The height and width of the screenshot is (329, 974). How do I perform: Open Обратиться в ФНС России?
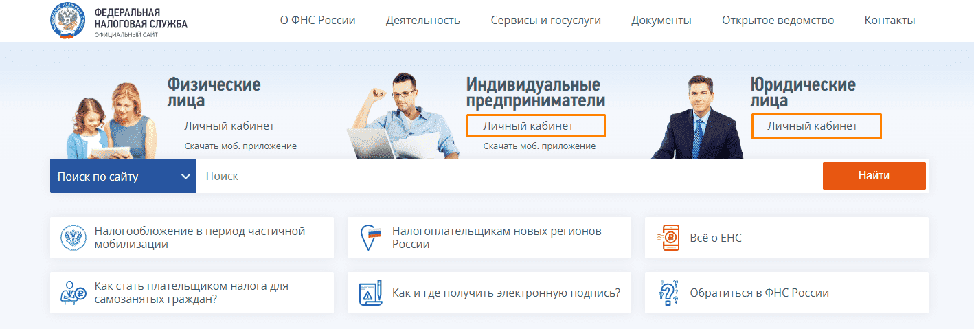[786, 293]
